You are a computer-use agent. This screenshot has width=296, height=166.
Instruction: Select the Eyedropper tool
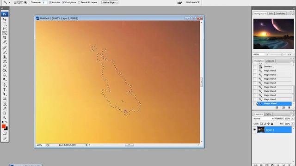coord(5,109)
